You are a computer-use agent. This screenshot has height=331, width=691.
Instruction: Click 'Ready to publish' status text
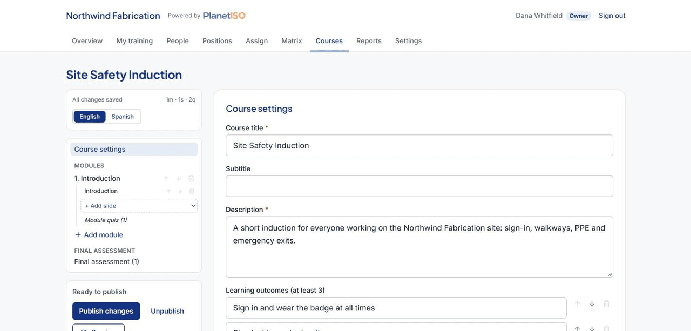99,292
